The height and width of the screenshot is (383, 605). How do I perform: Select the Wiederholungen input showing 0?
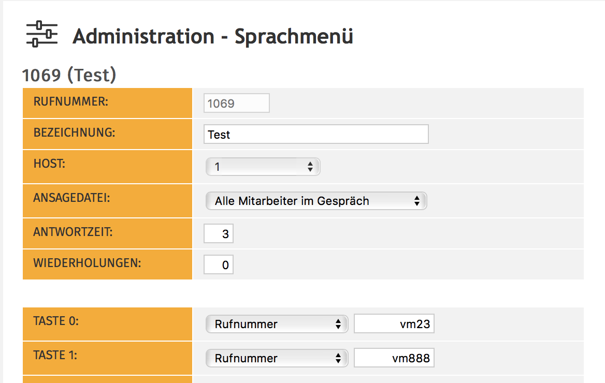point(219,265)
